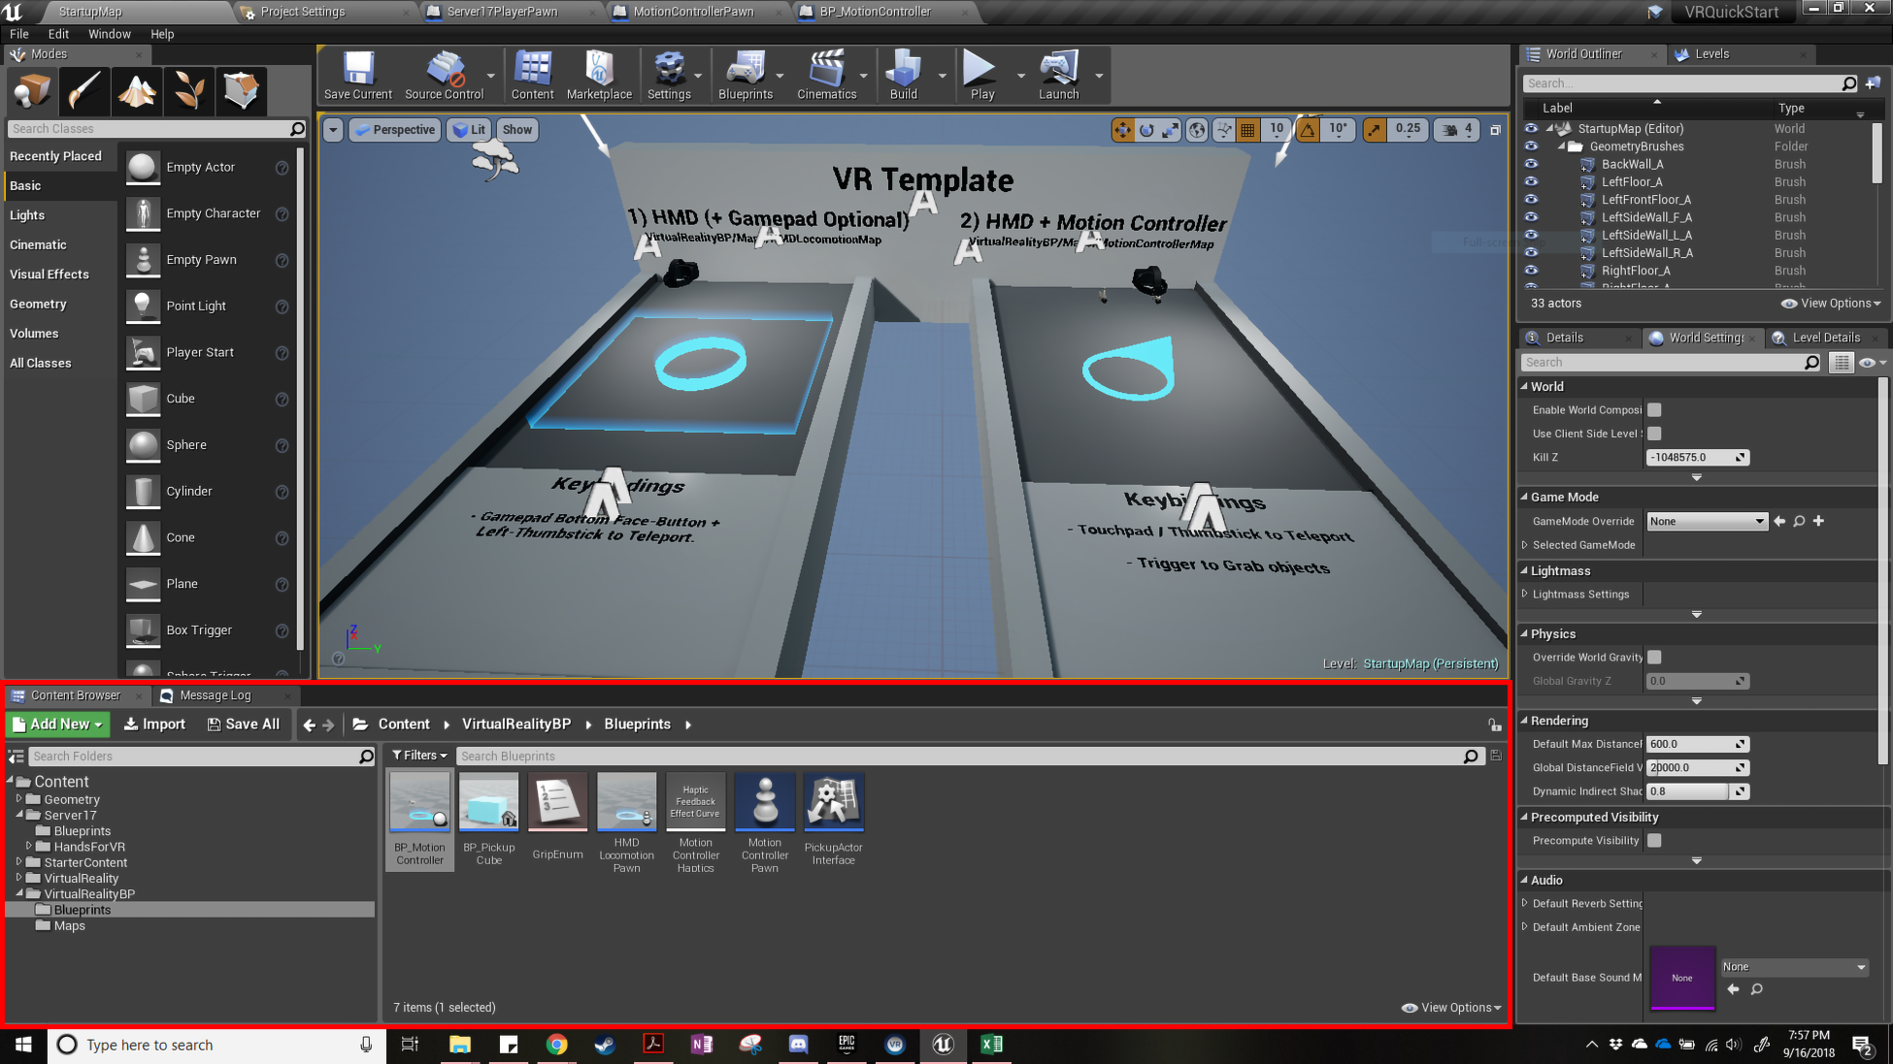
Task: Switch to the Message Log tab
Action: (215, 695)
